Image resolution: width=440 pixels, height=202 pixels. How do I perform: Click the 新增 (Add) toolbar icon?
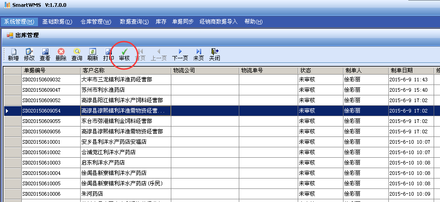point(13,52)
